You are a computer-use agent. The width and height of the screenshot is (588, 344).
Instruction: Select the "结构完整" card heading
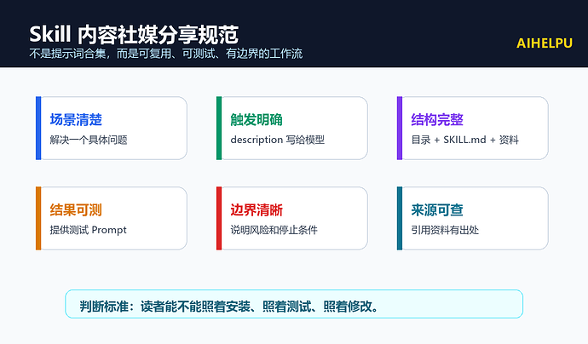[x=437, y=120]
